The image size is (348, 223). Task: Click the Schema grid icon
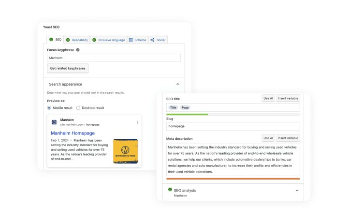click(130, 40)
